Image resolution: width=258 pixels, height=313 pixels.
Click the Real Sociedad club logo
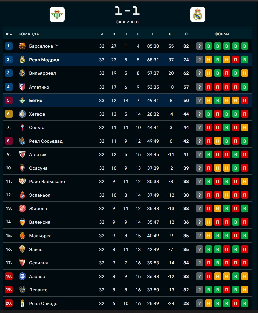tap(22, 141)
